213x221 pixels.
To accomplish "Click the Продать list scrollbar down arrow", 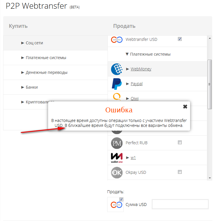I will tap(210, 178).
